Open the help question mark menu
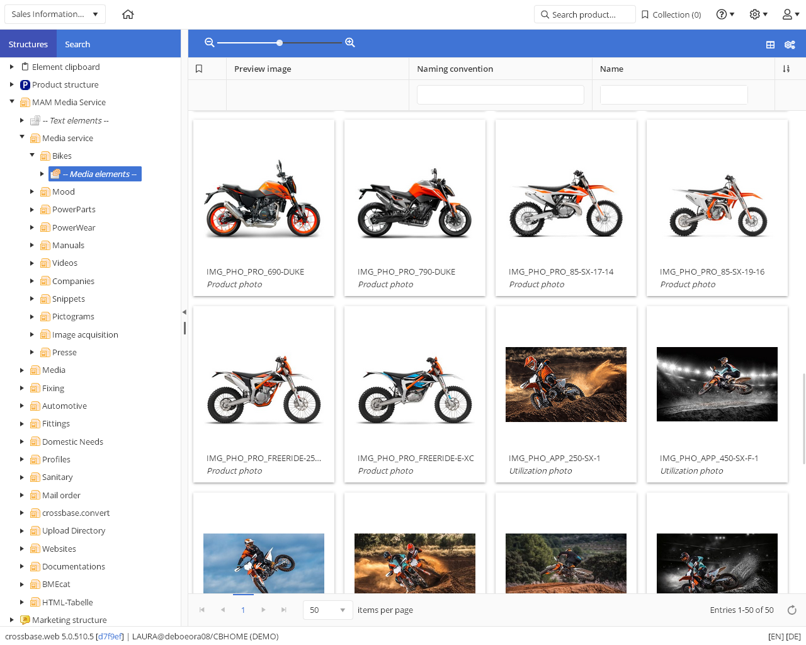 point(725,14)
